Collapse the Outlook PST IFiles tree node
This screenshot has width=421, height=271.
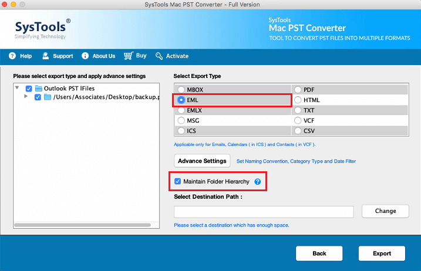[x=17, y=88]
